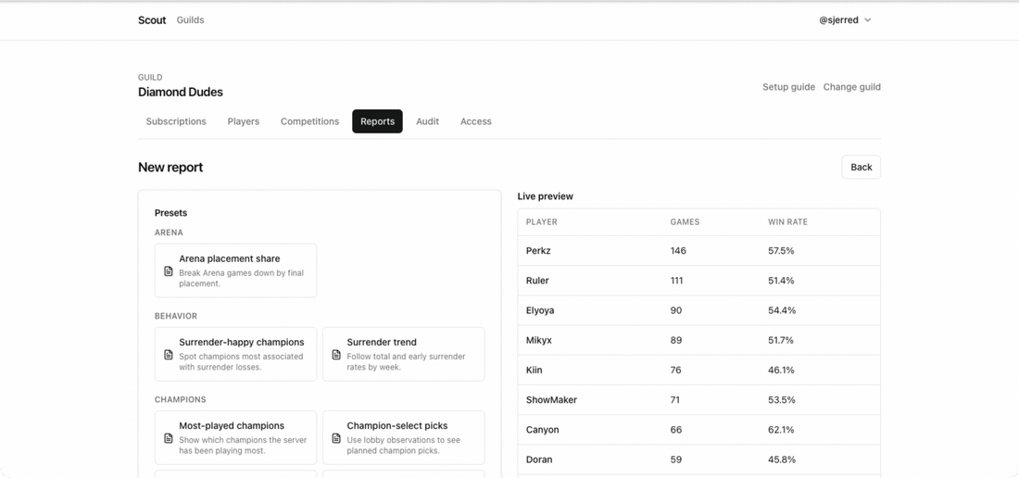Click Perkz's 146 games value
The image size is (1019, 478).
coord(678,251)
